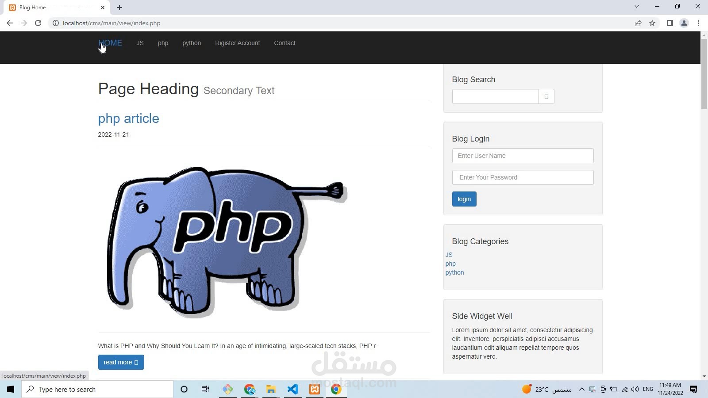The image size is (708, 398).
Task: Open browser side panel icon
Action: click(x=670, y=23)
